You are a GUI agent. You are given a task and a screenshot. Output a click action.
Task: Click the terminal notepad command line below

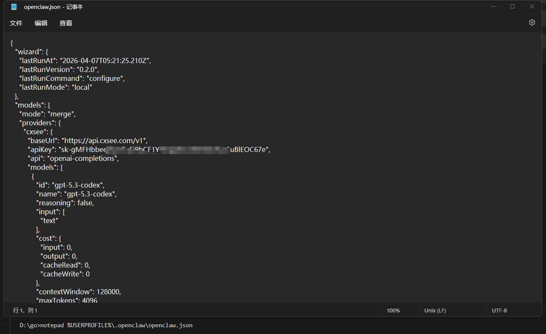106,326
